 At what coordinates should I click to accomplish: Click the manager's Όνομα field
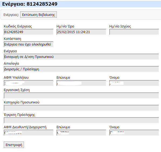134,133
